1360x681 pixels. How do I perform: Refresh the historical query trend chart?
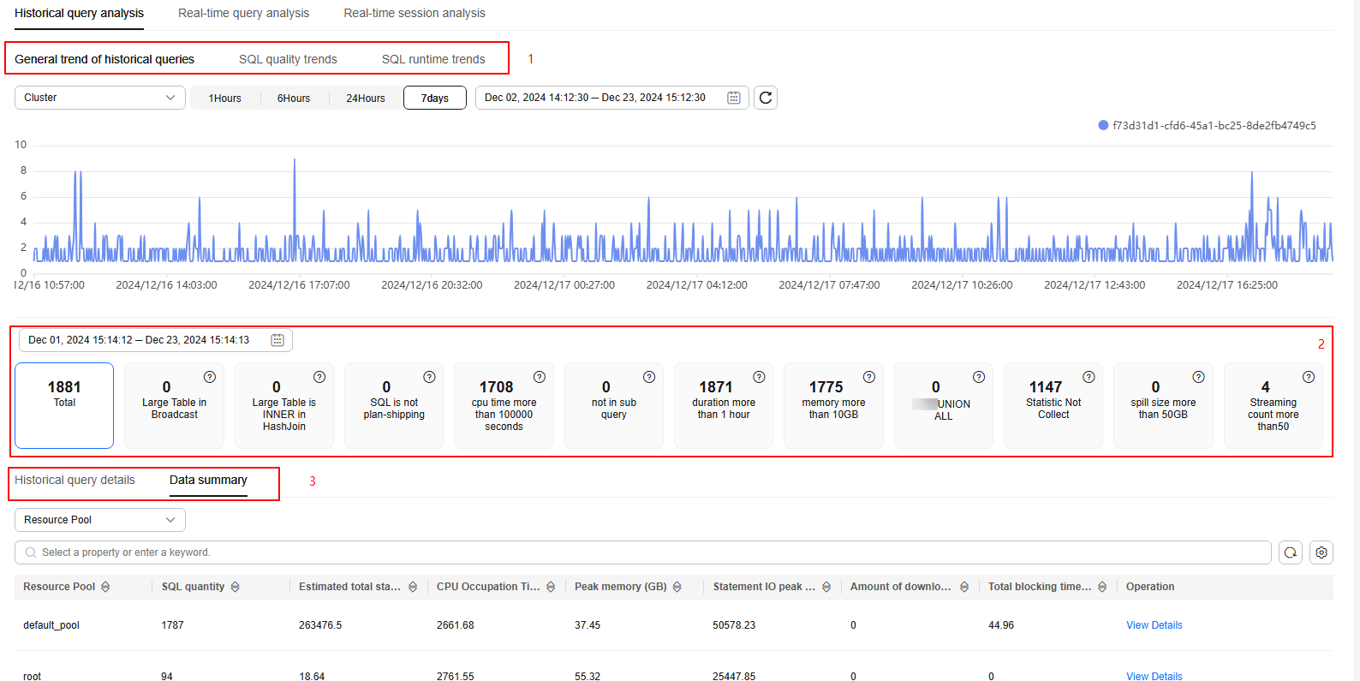tap(766, 98)
